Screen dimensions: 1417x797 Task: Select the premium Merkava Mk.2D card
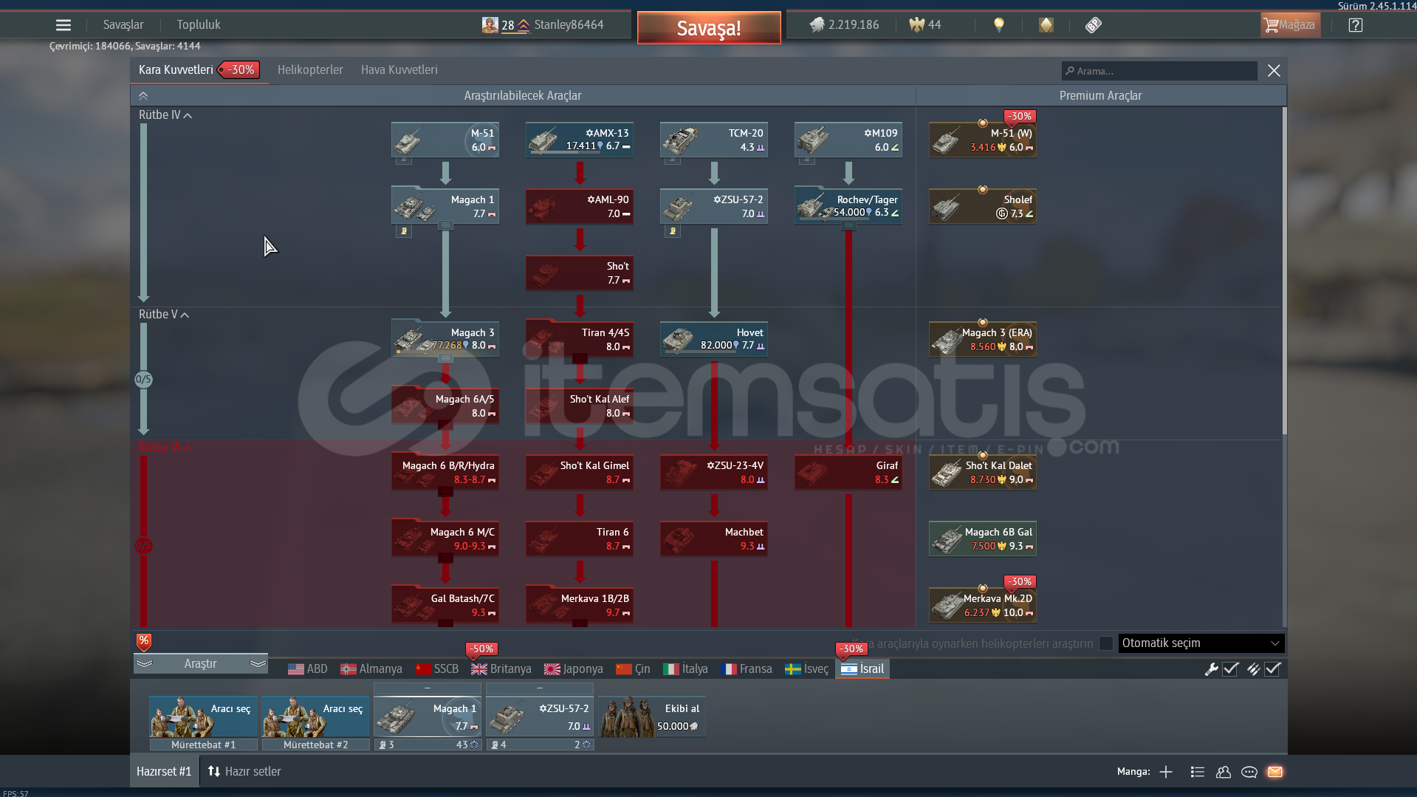pos(983,605)
